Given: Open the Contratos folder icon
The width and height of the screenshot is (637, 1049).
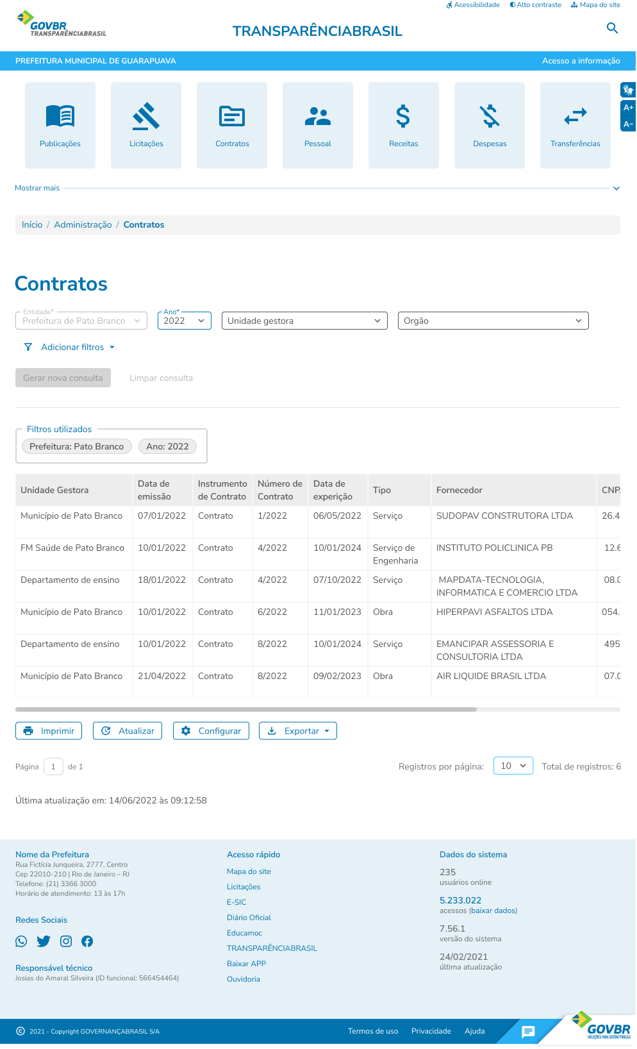Looking at the screenshot, I should (x=232, y=117).
